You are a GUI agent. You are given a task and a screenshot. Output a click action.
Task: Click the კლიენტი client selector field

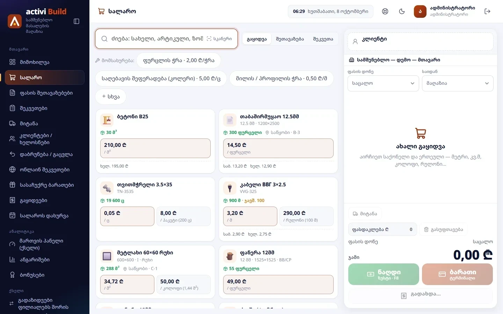click(421, 41)
